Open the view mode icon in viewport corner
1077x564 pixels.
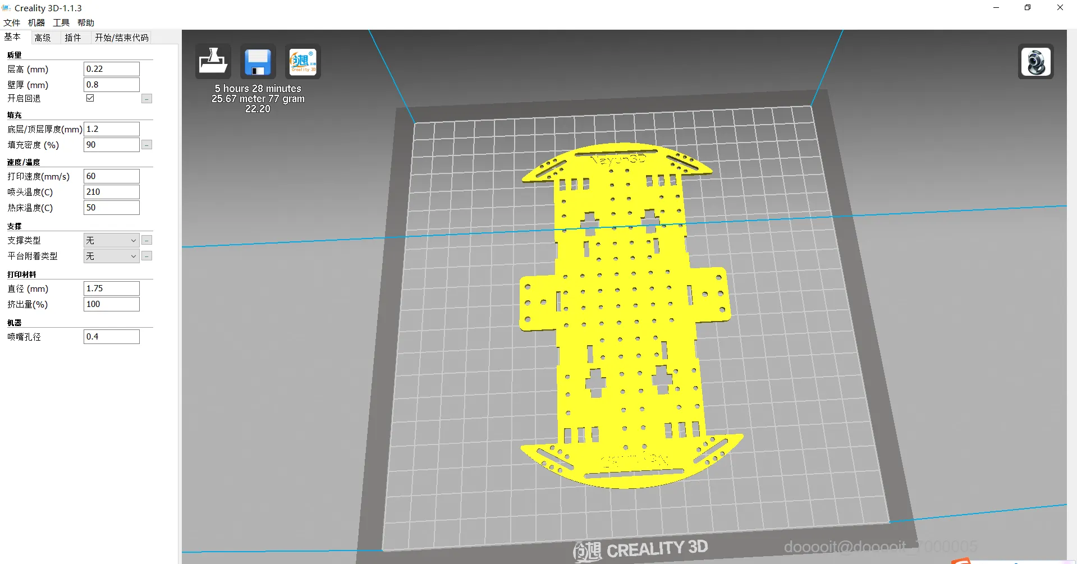(x=1036, y=62)
